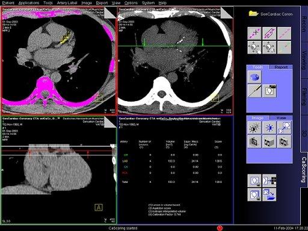Click the yellow SenCardiac Coron folder icon
The height and width of the screenshot is (231, 308).
click(x=253, y=14)
